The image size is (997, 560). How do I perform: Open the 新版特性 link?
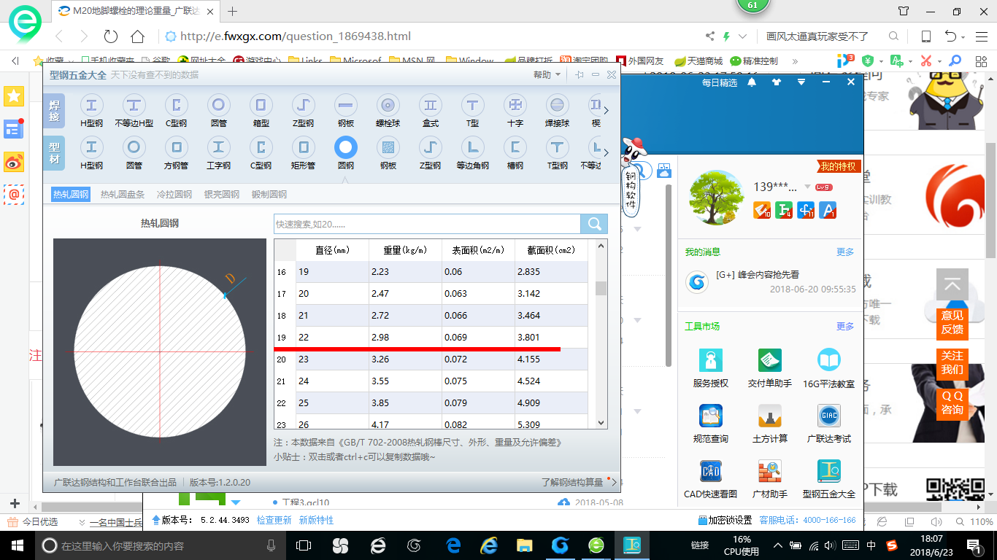tap(316, 520)
